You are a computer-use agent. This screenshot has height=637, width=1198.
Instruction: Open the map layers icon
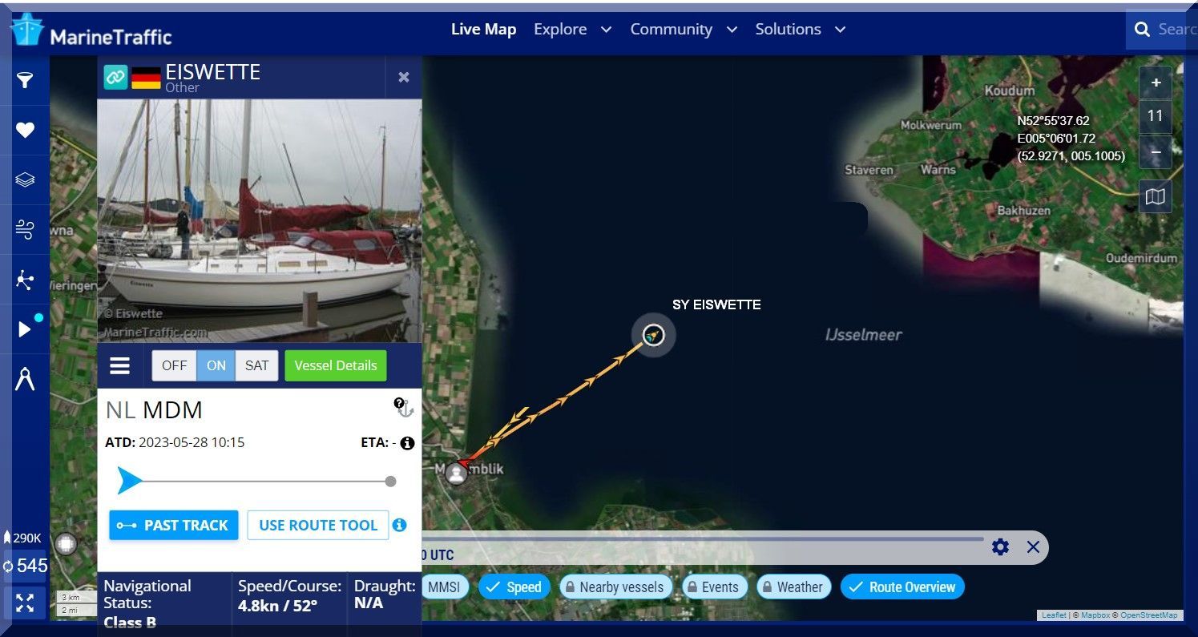click(25, 180)
